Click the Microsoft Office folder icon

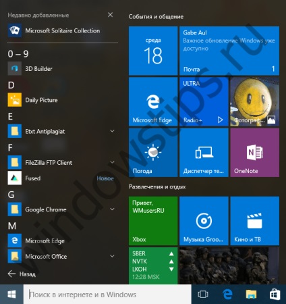[15, 256]
